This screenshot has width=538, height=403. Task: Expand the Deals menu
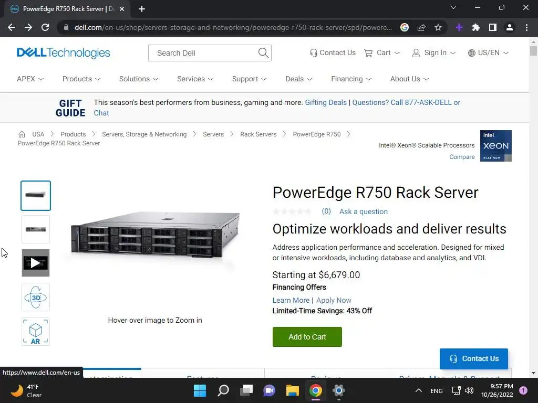[298, 79]
